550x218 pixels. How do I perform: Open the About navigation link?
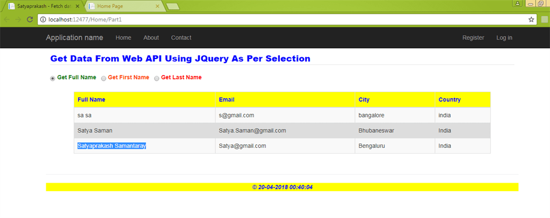tap(151, 38)
